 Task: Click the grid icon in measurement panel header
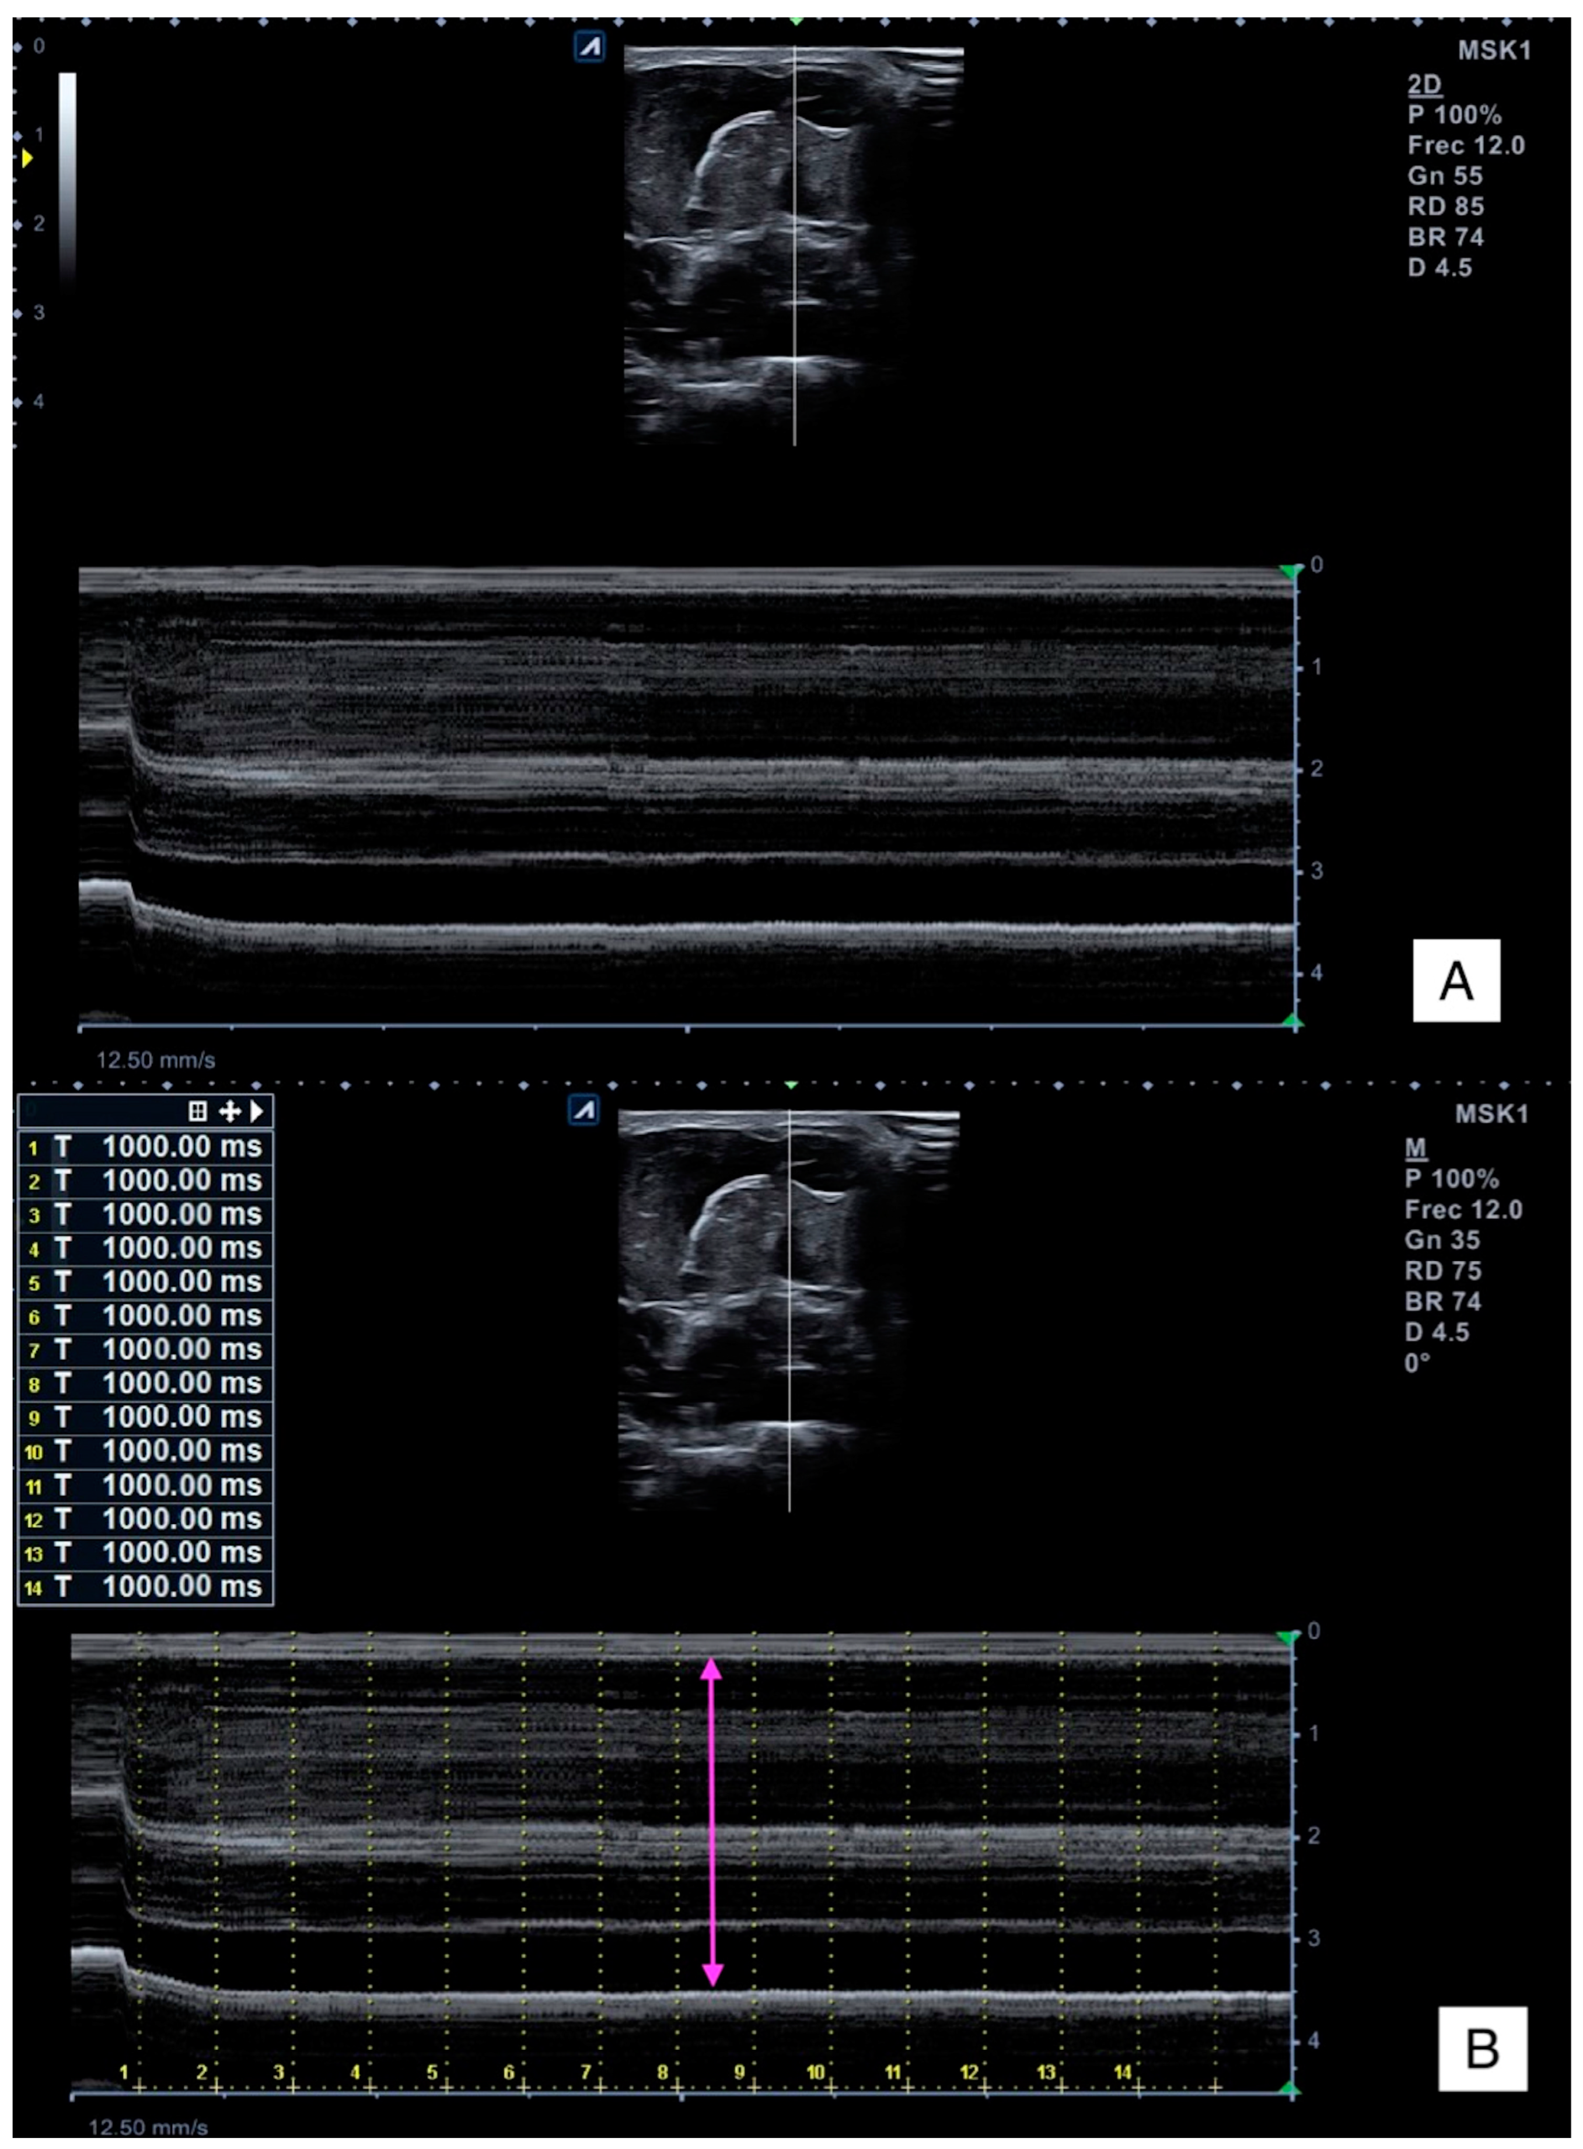[x=197, y=1111]
